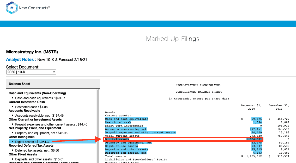Click the highlighted value 73,597
The image size is (296, 163).
pyautogui.click(x=257, y=146)
